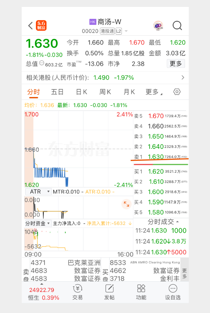Open the 东方财富 logo icon

41,25
